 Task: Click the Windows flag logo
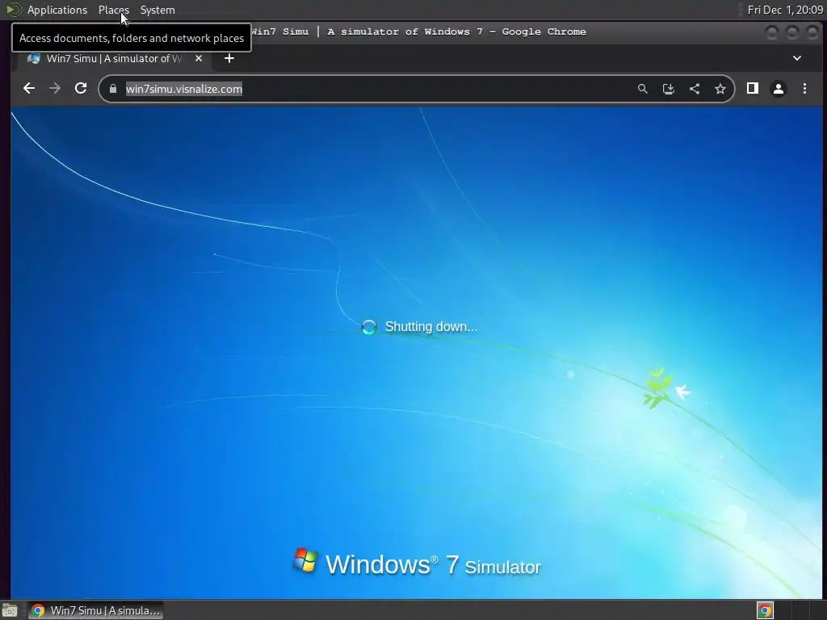(x=305, y=560)
